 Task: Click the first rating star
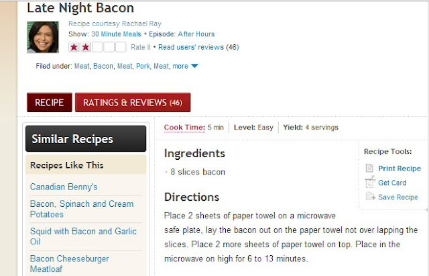click(x=74, y=47)
